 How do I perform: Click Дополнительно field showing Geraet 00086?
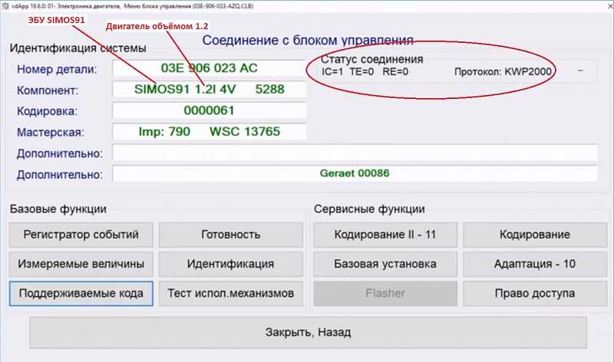click(x=355, y=173)
